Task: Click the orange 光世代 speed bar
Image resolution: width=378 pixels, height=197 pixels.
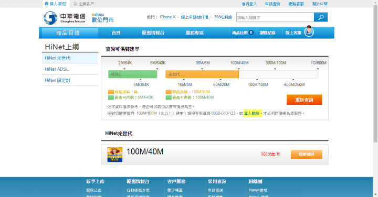Action: tap(202, 74)
